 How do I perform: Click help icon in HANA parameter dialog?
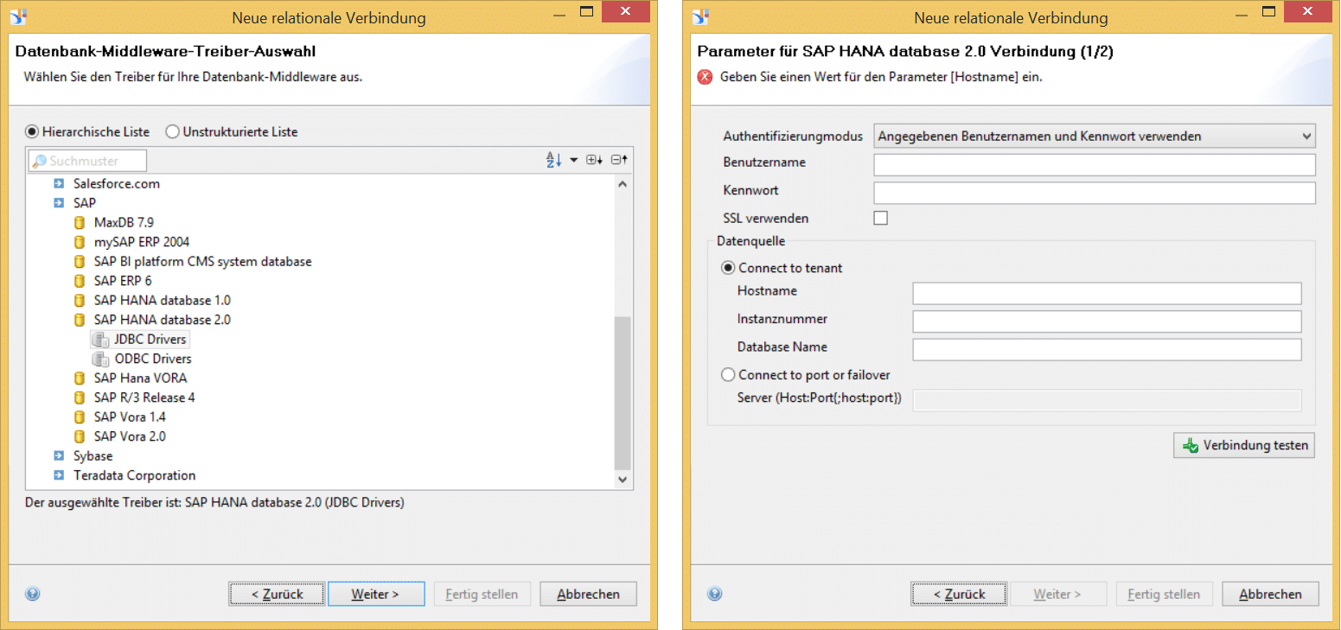(x=714, y=594)
